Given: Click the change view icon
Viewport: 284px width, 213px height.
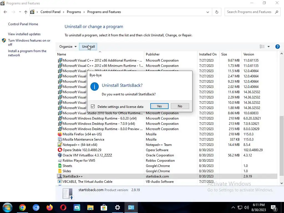Looking at the screenshot, I should tap(262, 47).
